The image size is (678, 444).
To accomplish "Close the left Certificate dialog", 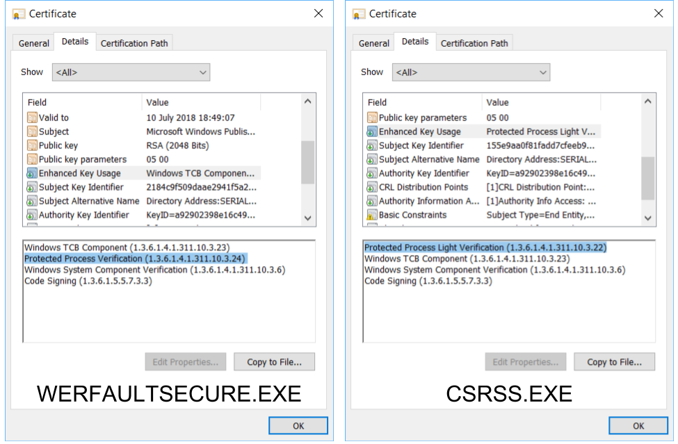I will (318, 14).
